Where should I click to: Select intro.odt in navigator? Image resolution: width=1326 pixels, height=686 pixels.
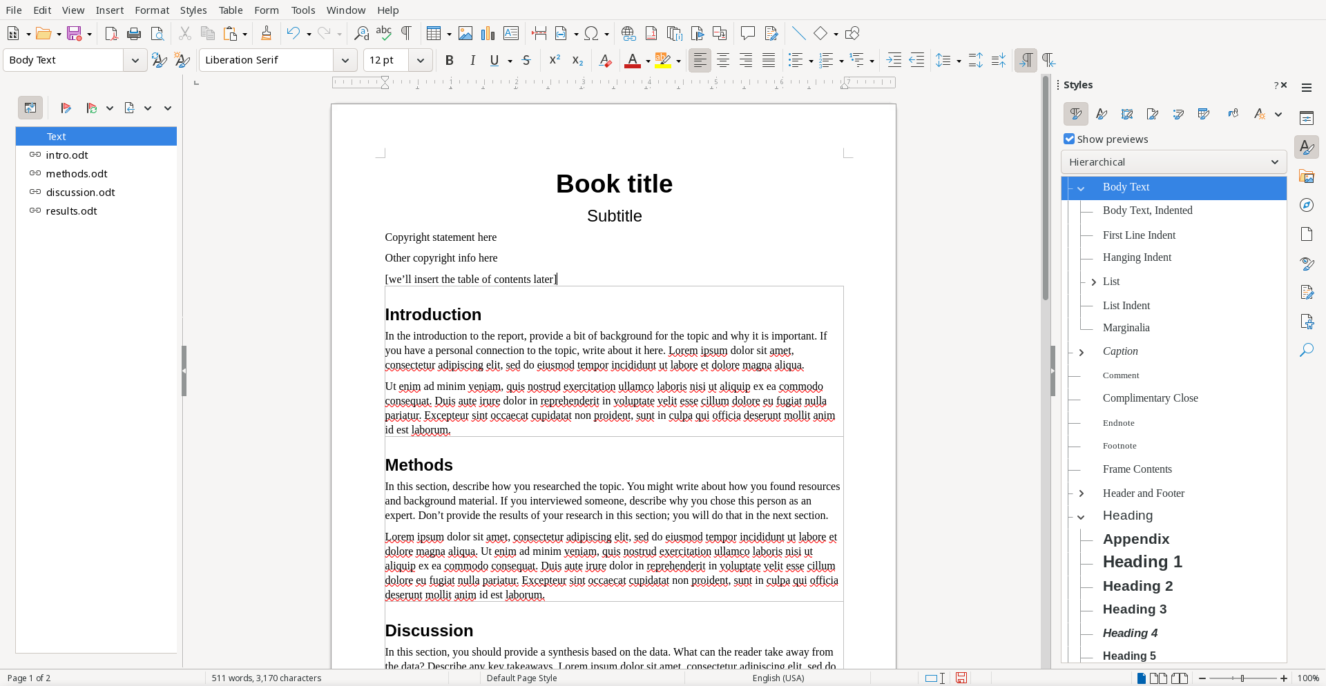[96, 155]
